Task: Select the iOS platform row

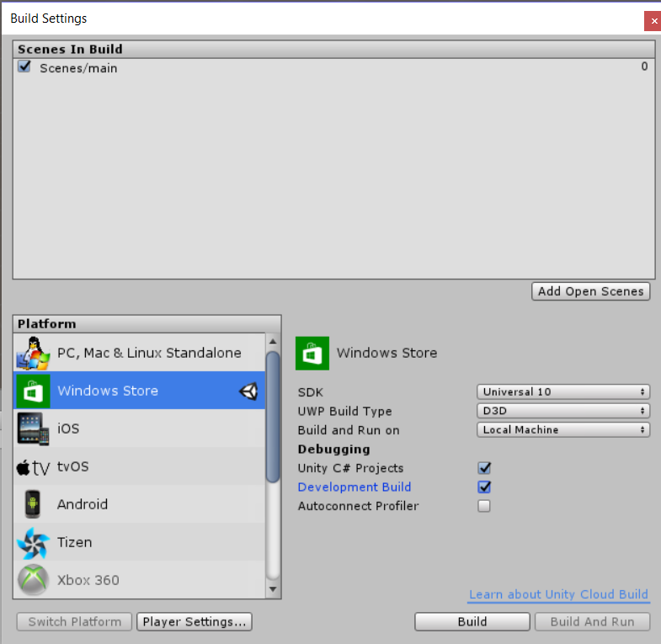Action: 140,428
